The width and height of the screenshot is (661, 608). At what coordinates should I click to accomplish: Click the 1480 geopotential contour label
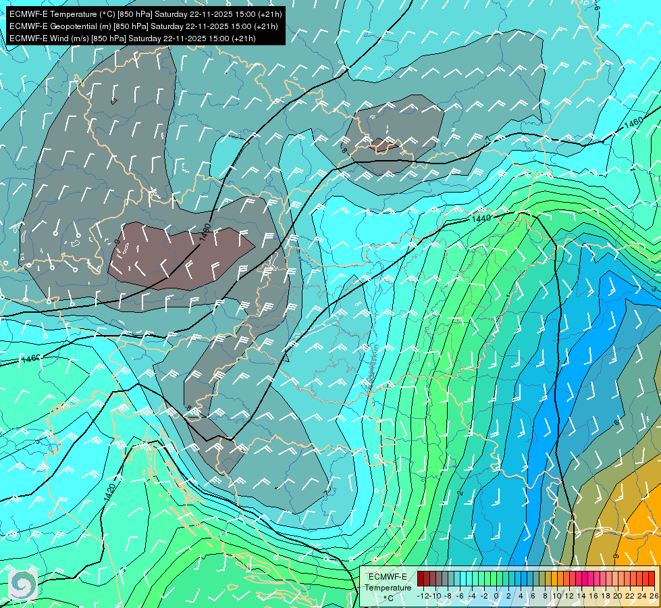(205, 233)
